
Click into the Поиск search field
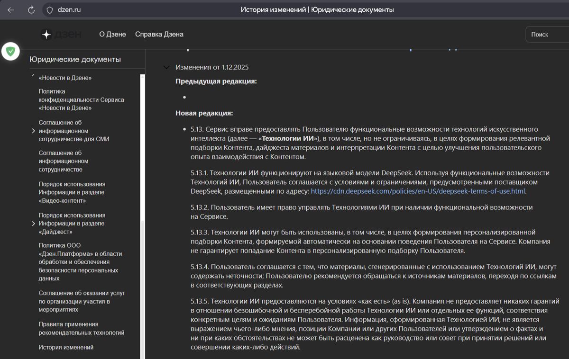[547, 34]
